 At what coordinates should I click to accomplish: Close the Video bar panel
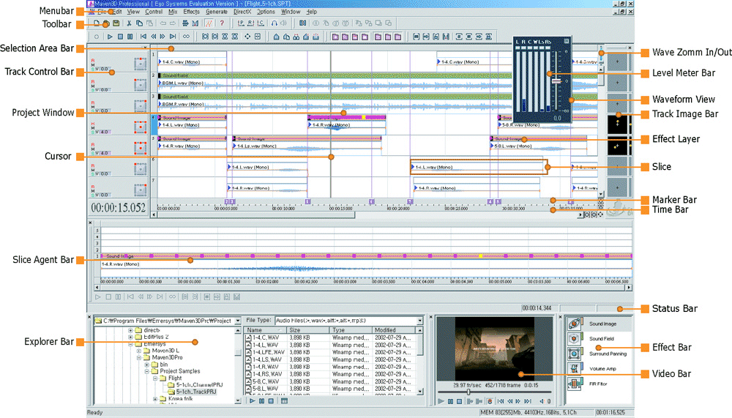point(431,317)
